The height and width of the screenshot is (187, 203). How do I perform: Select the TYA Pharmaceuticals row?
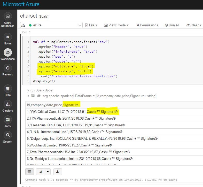coord(114,118)
